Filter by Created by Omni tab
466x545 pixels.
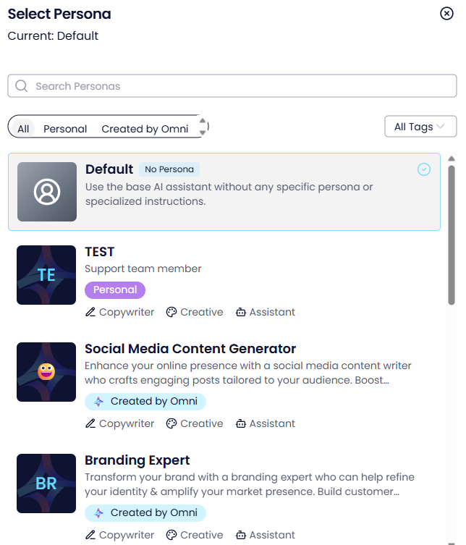(x=145, y=129)
